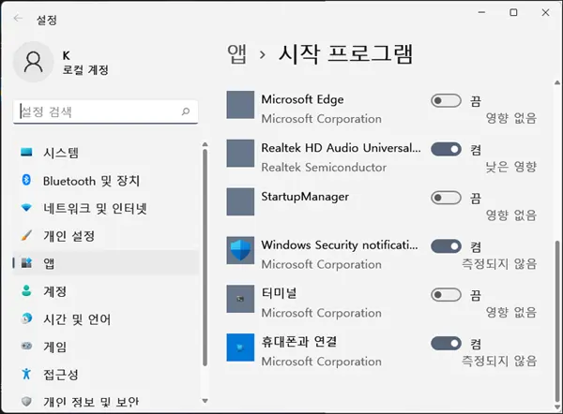Click the 개인 설정 paintbrush icon
Image resolution: width=563 pixels, height=414 pixels.
tap(26, 235)
